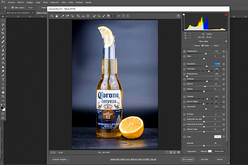This screenshot has height=165, width=248.
Task: Choose the Red Eye Removal tool
Action: (99, 16)
